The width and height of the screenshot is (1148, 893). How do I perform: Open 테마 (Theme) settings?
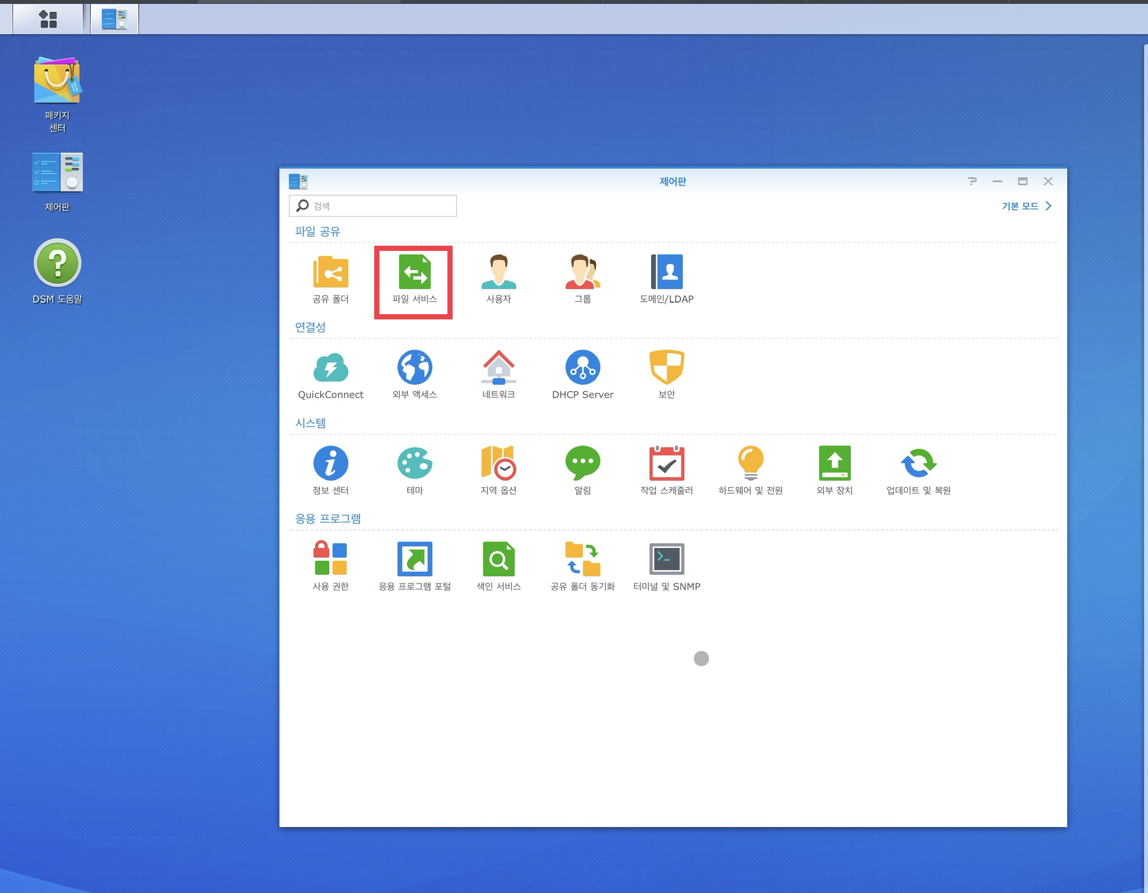click(x=414, y=471)
